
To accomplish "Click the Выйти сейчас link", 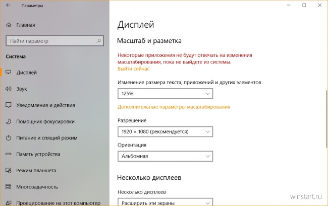I will coord(133,68).
